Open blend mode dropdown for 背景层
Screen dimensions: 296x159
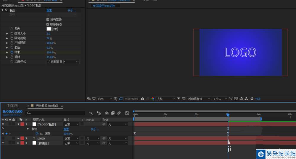[71, 143]
